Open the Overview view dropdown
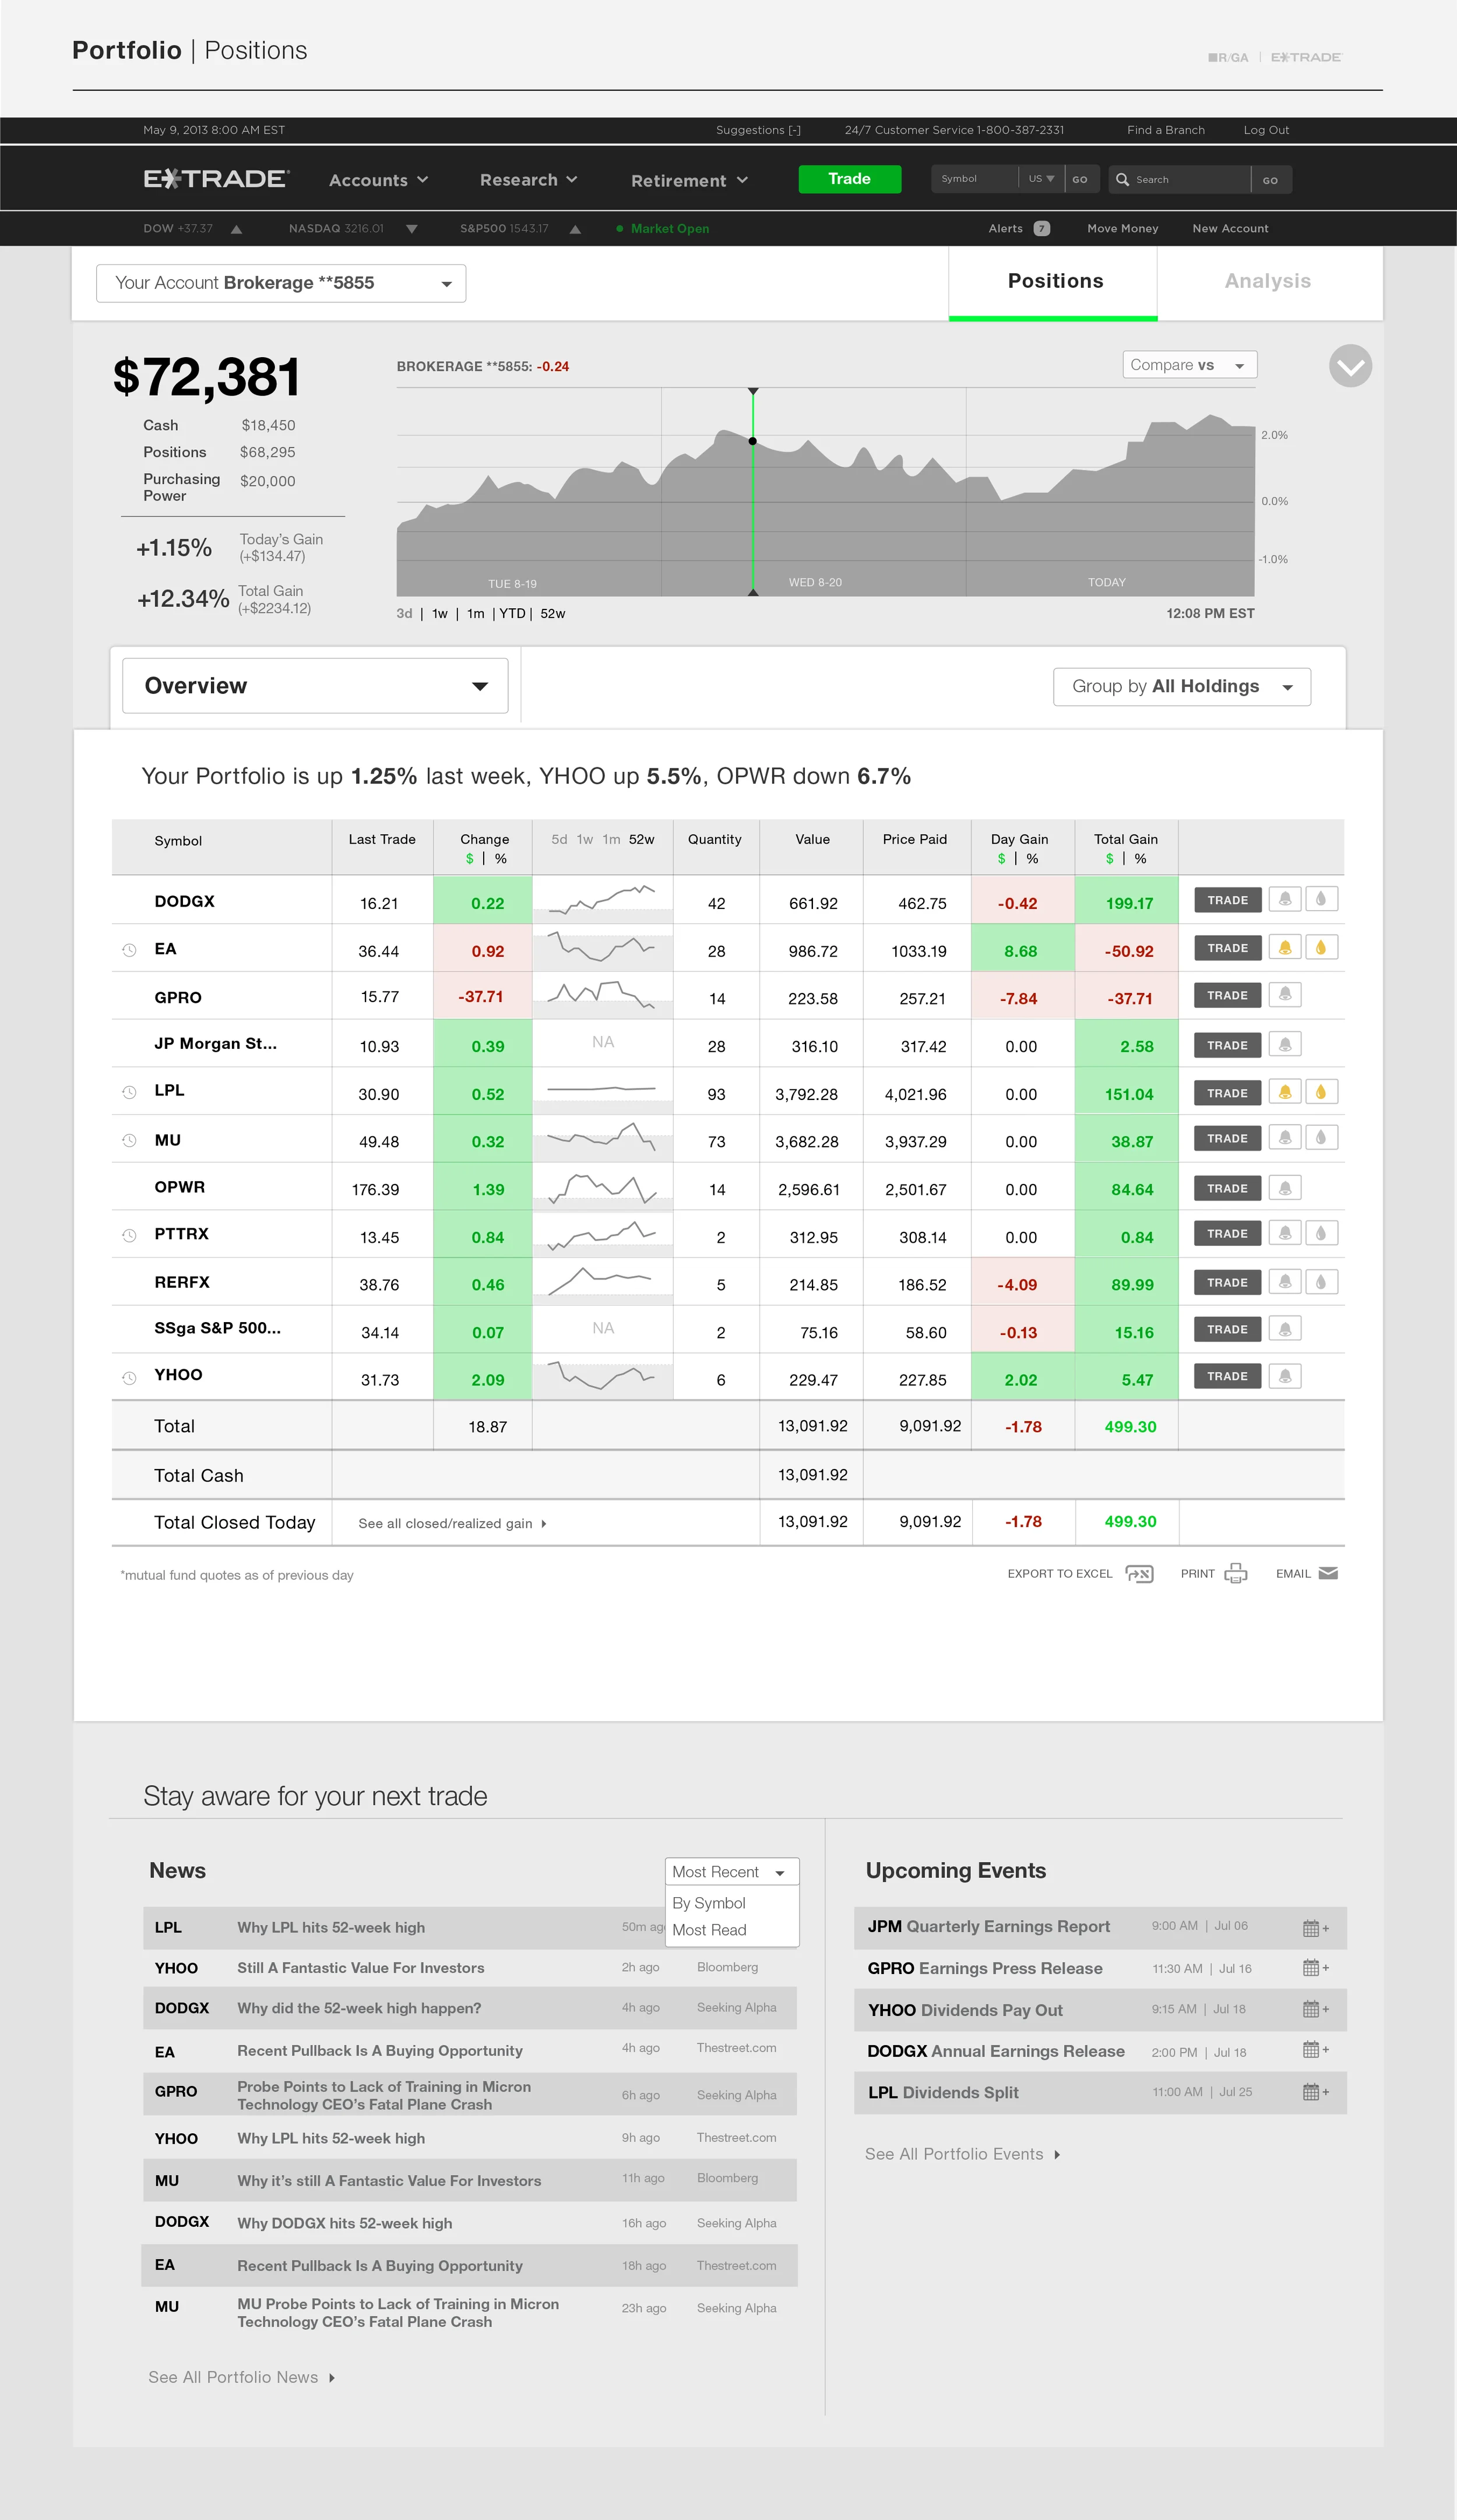 coord(315,686)
